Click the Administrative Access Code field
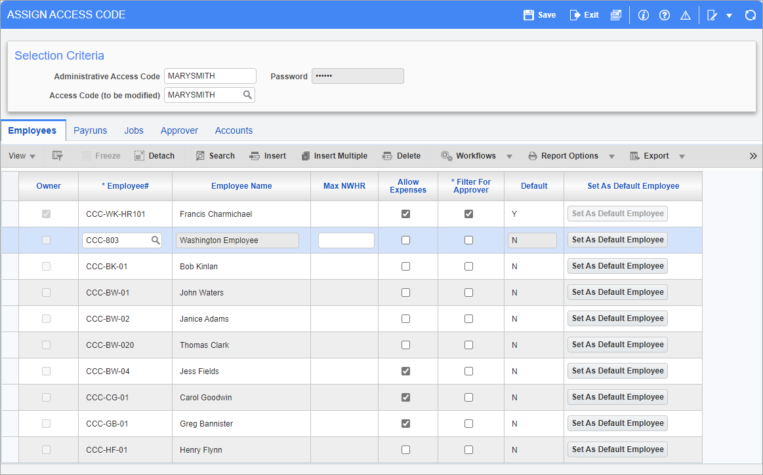The width and height of the screenshot is (763, 475). (x=210, y=76)
